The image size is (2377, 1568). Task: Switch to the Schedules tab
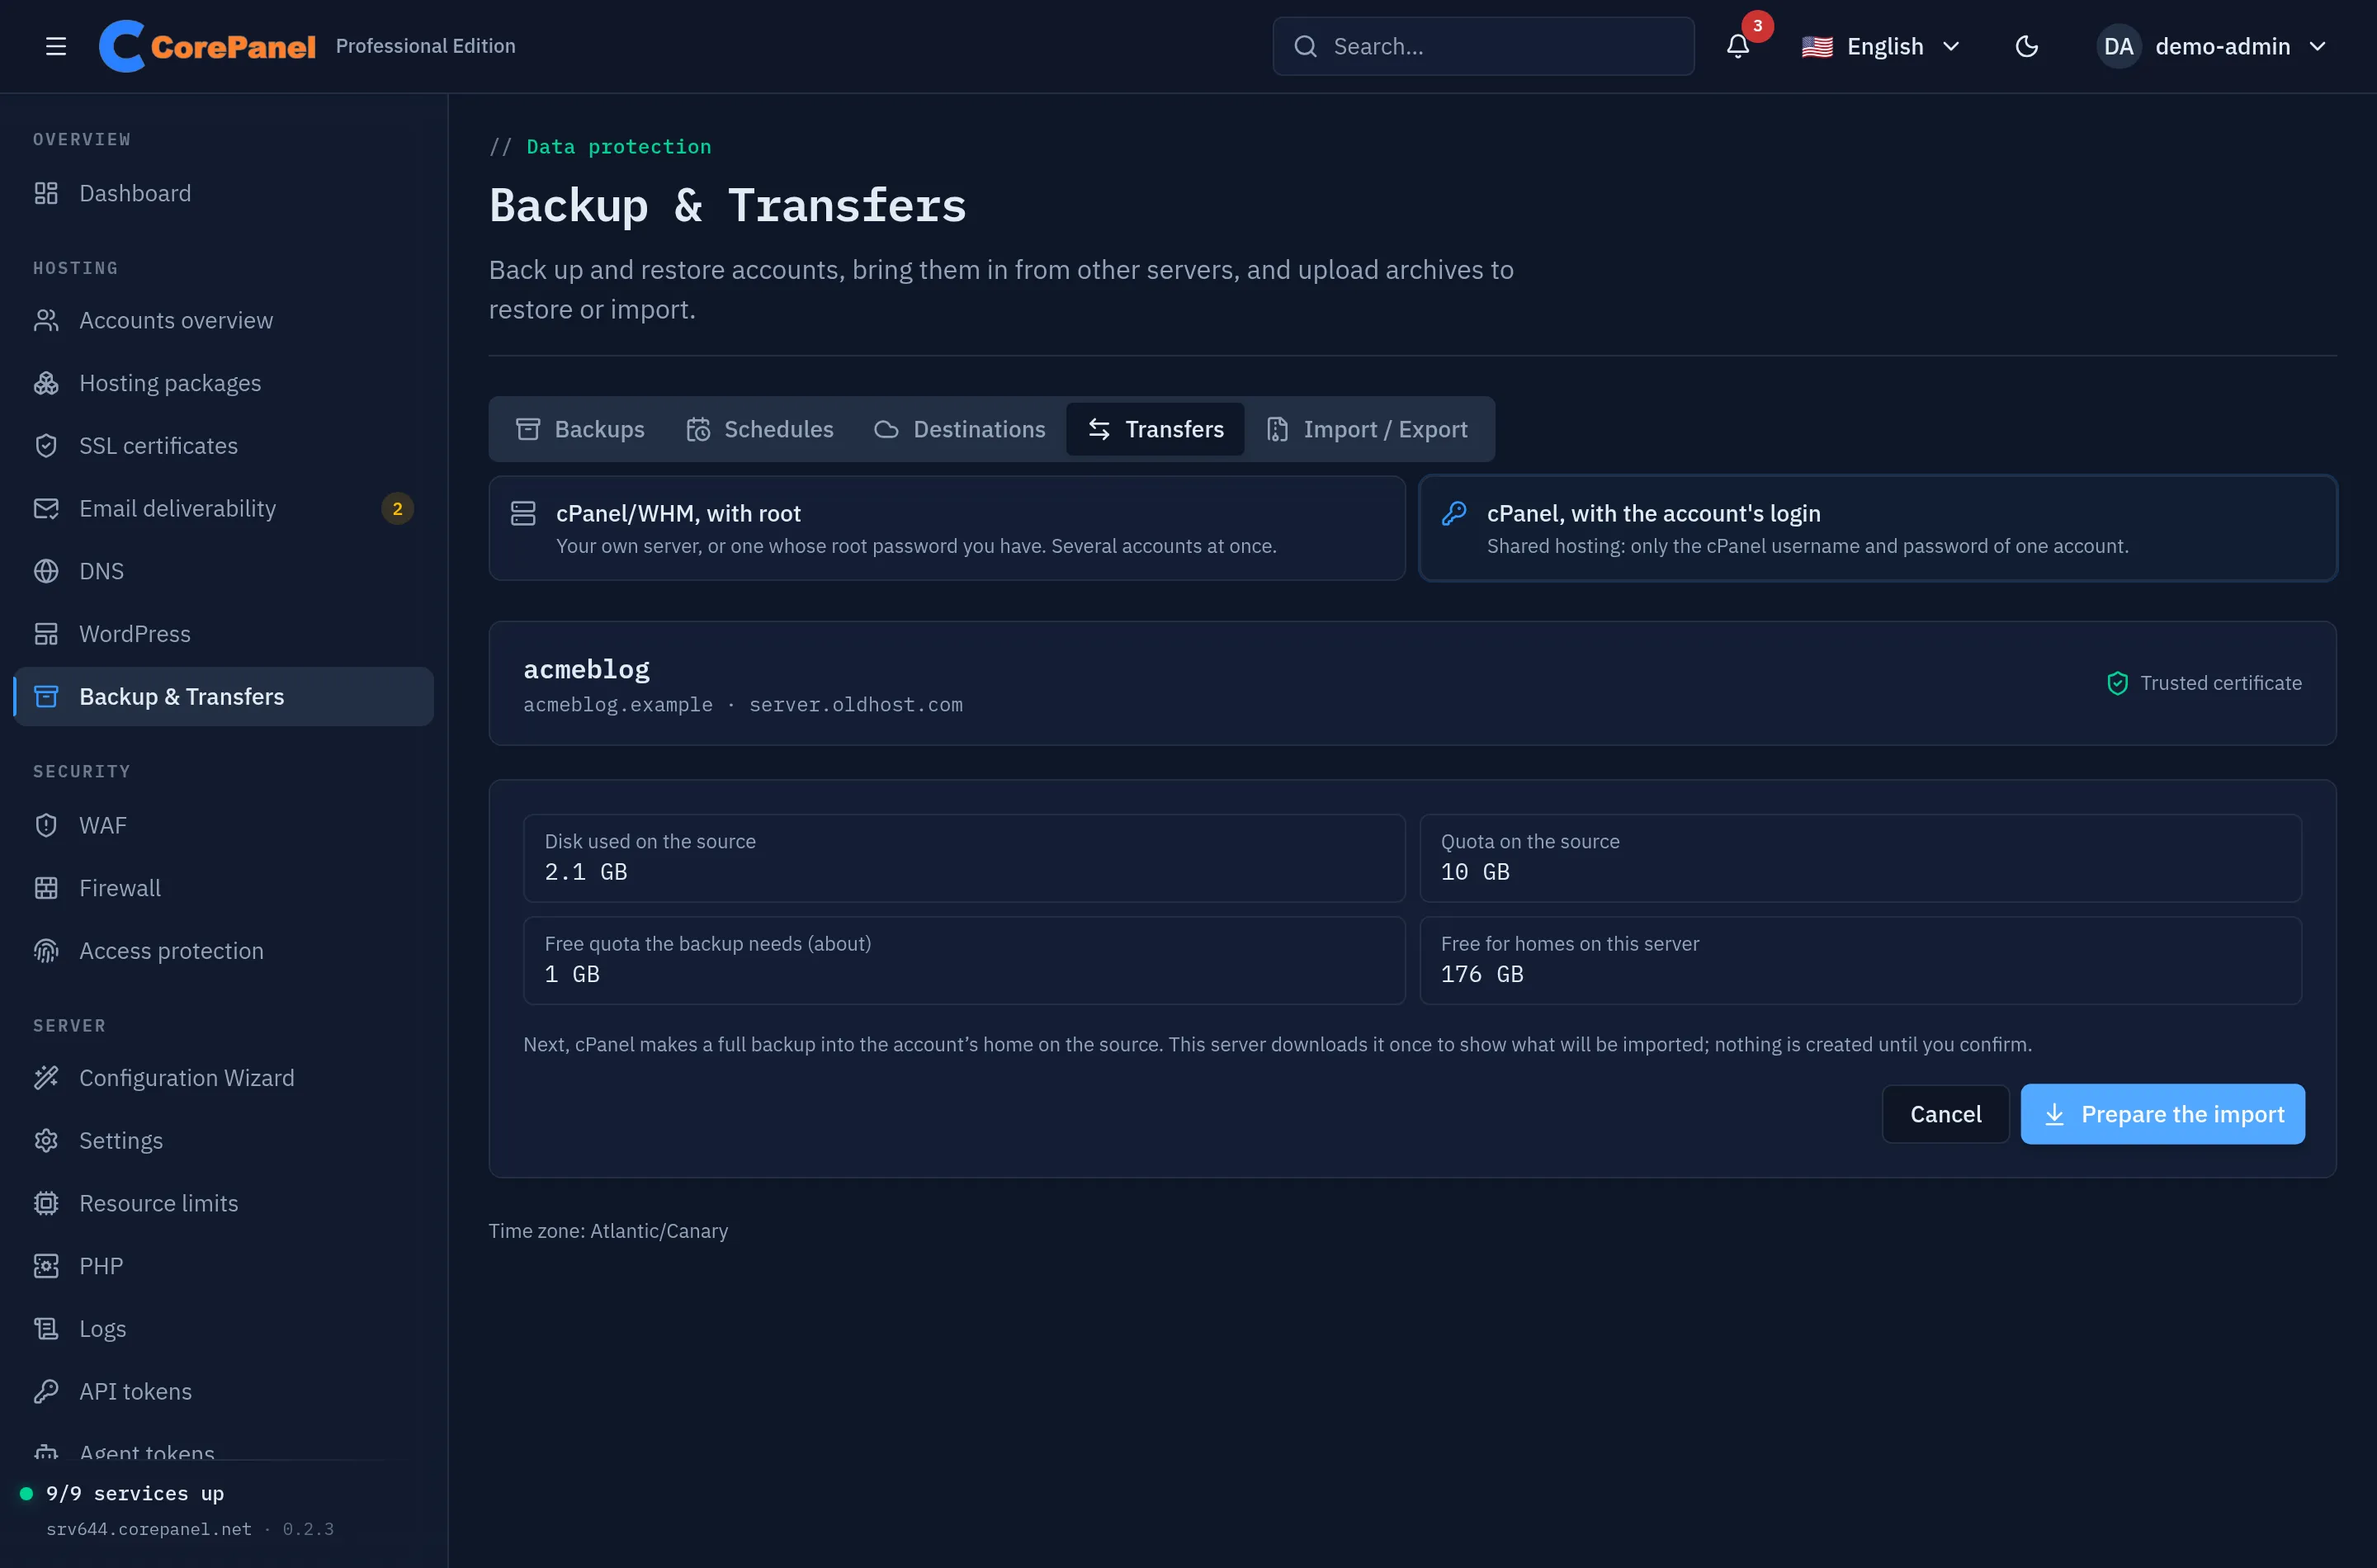point(759,429)
